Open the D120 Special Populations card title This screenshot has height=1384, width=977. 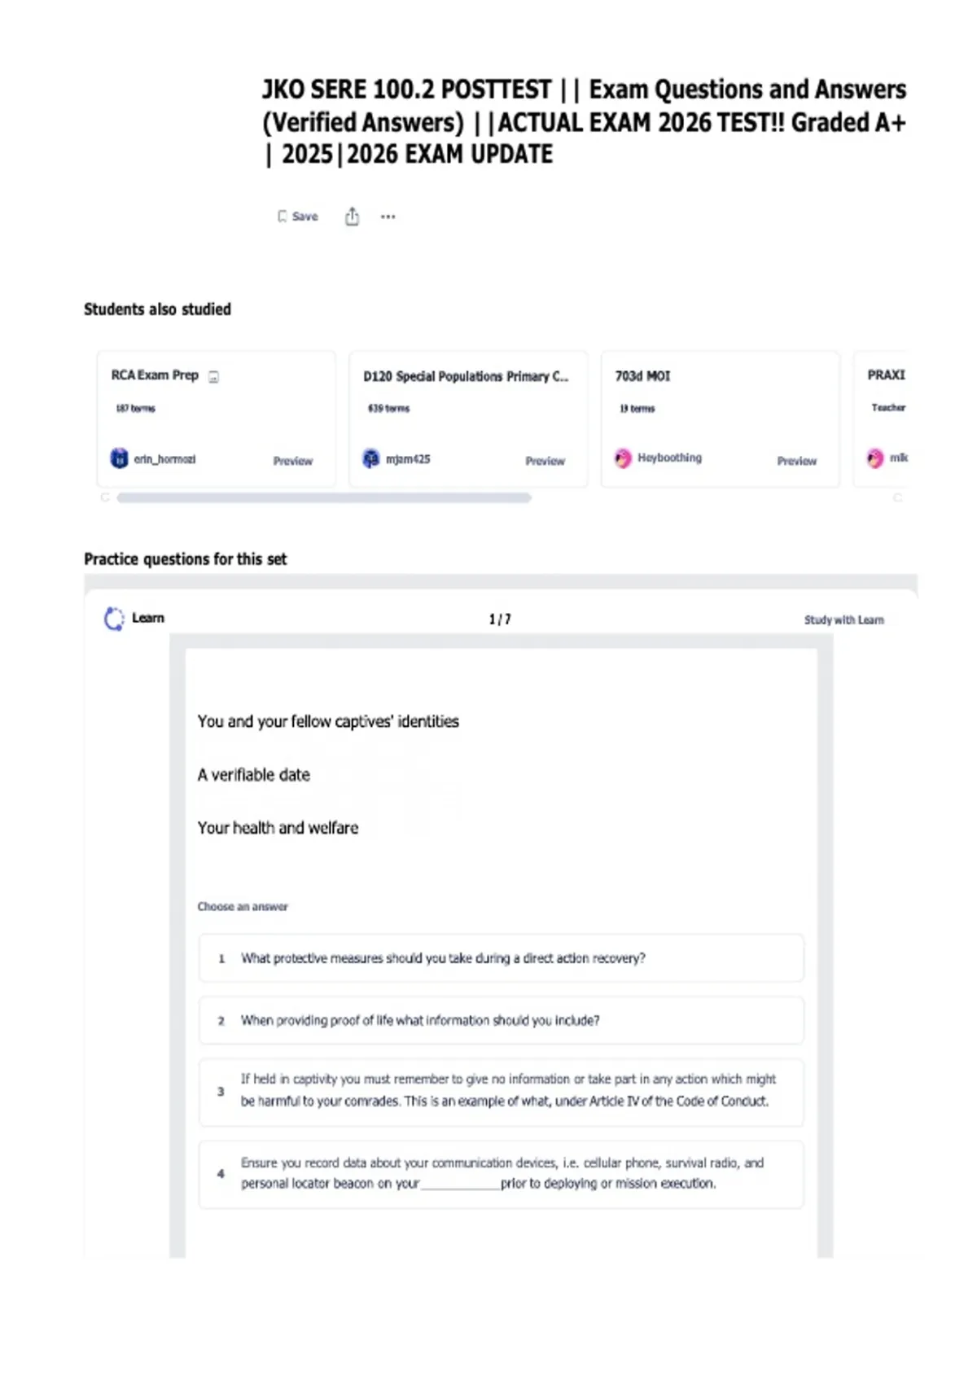click(466, 376)
